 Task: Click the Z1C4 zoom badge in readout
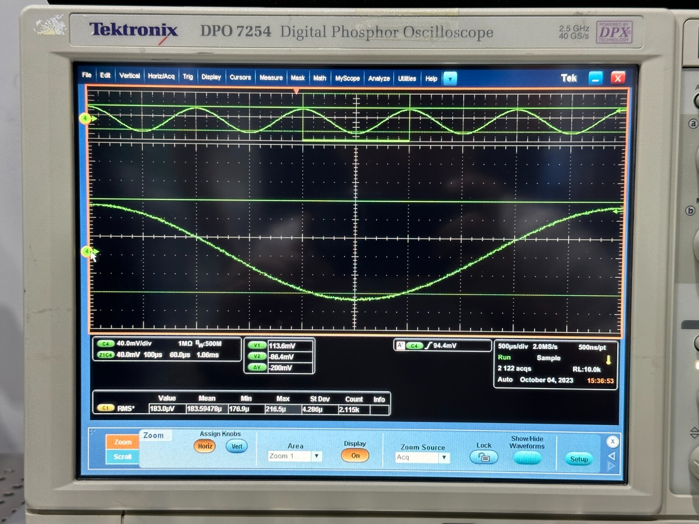point(105,355)
